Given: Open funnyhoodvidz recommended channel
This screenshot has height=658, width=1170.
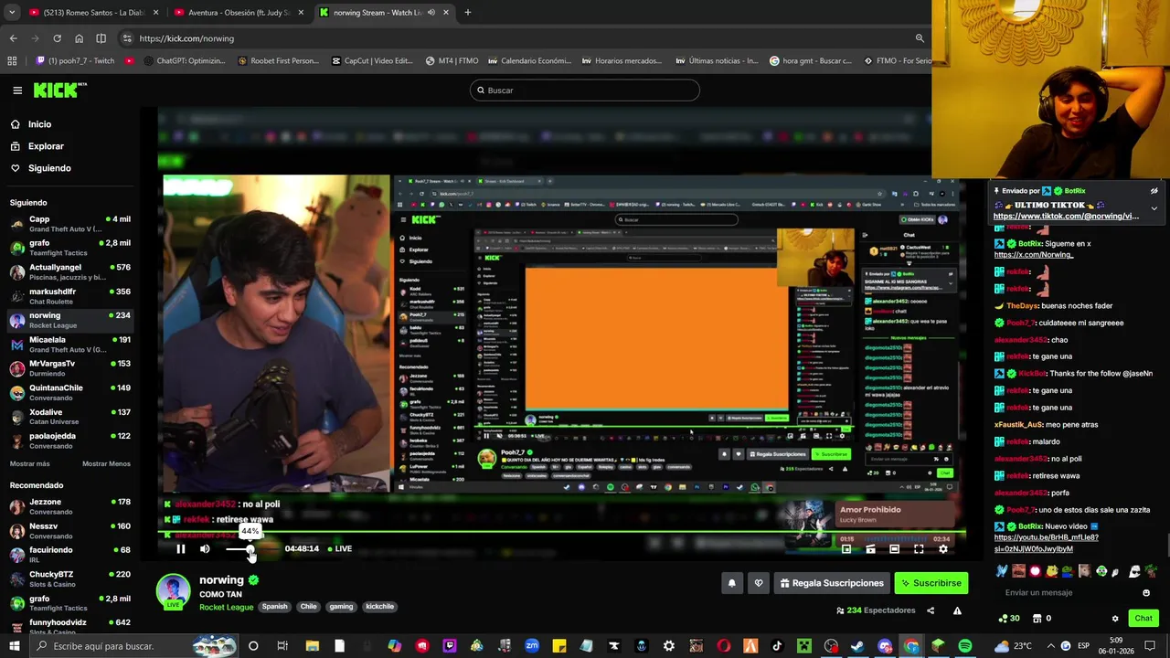Looking at the screenshot, I should (x=70, y=626).
